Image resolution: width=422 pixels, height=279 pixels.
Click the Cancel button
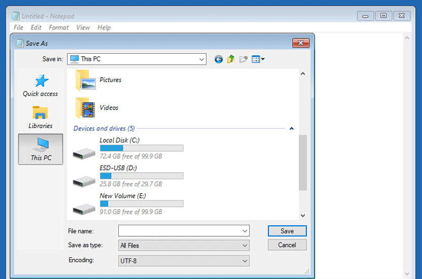[287, 245]
